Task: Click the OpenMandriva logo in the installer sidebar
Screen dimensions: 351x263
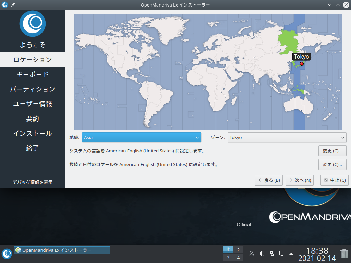Action: pyautogui.click(x=33, y=24)
